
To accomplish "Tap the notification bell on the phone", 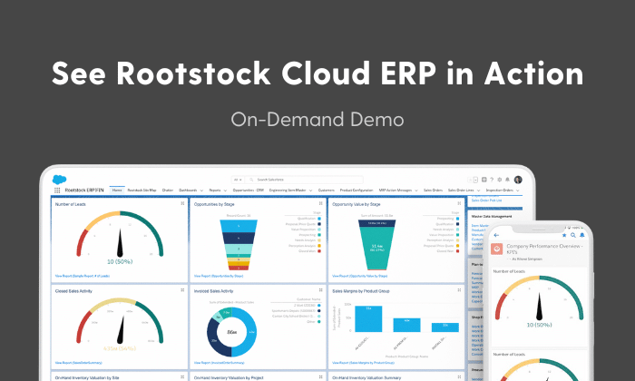I will point(582,235).
